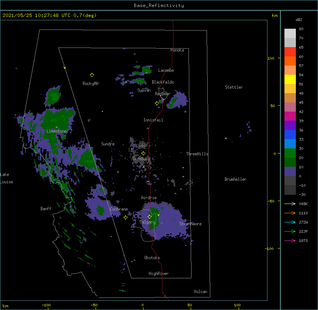Click the Stettler town label
Image resolution: width=318 pixels, height=310 pixels.
pos(234,87)
